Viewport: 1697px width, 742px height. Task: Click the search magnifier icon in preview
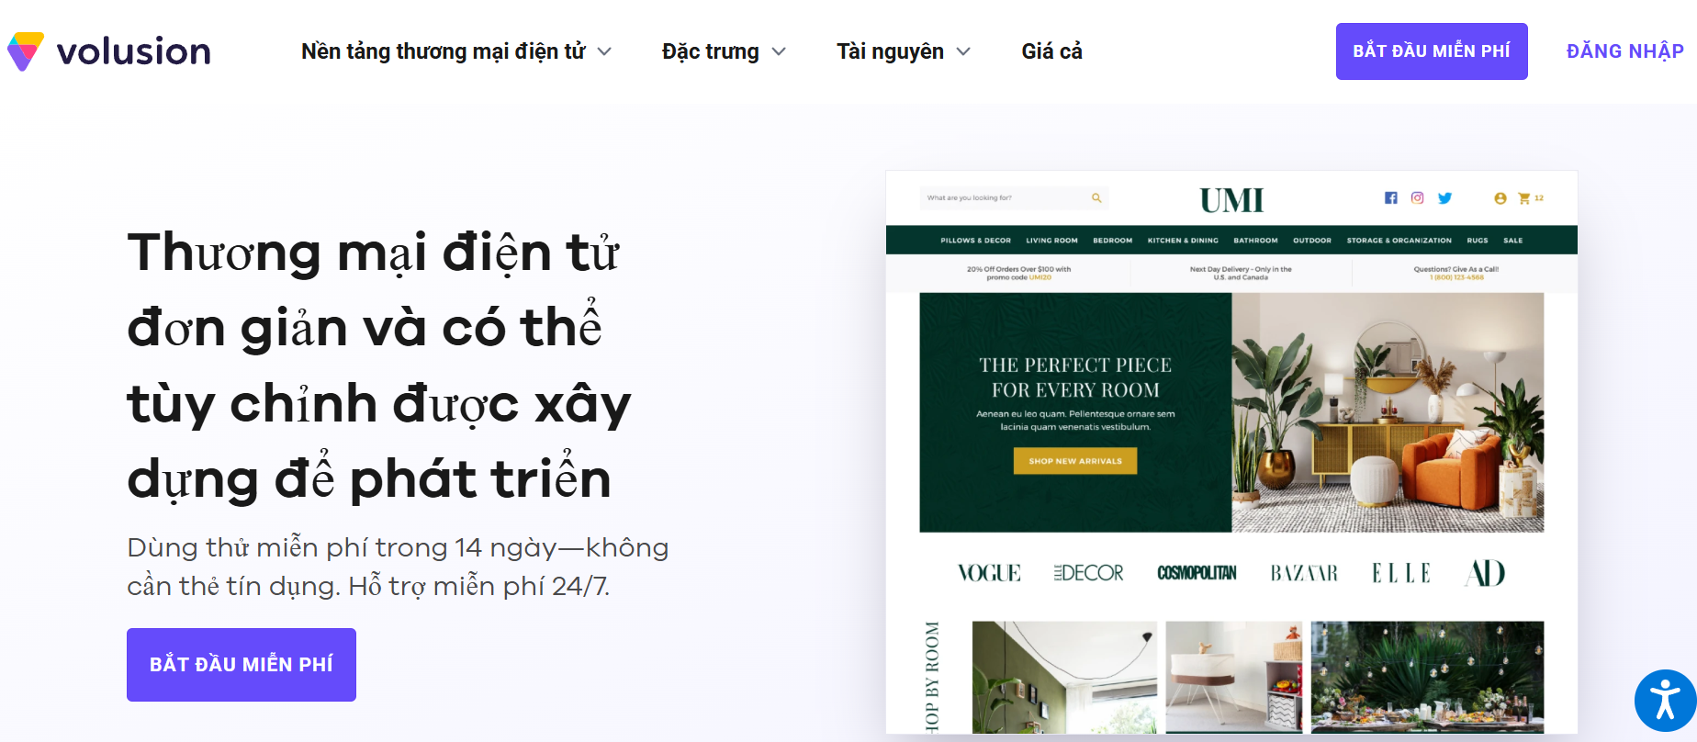click(1096, 198)
